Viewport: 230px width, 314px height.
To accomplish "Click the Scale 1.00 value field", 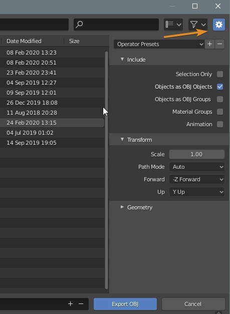I will click(197, 154).
